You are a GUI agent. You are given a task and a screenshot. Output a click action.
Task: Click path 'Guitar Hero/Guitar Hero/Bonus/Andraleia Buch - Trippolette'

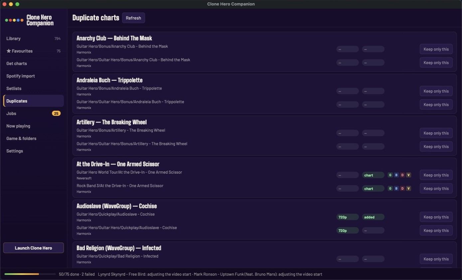point(130,102)
